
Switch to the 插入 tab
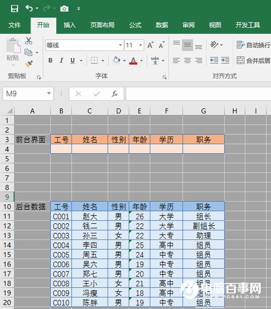tap(69, 25)
